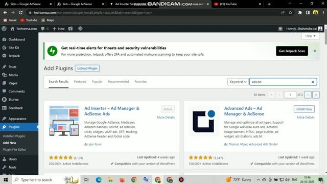Bookmark this page with star icon
The width and height of the screenshot is (327, 184).
click(x=291, y=12)
